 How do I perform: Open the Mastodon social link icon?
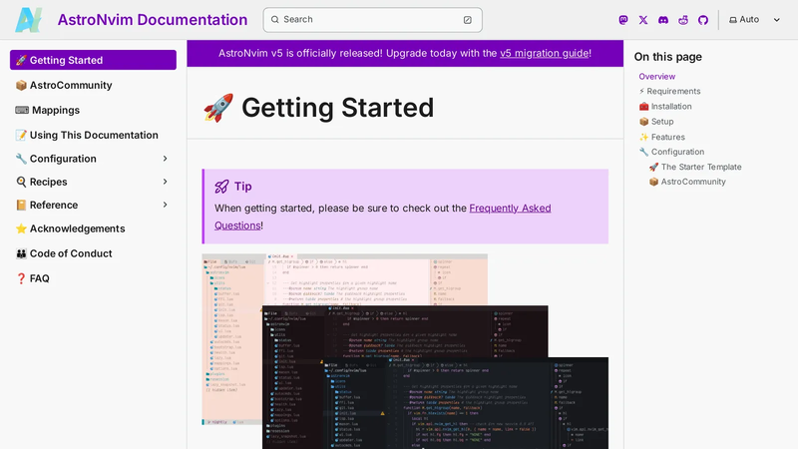pos(622,20)
